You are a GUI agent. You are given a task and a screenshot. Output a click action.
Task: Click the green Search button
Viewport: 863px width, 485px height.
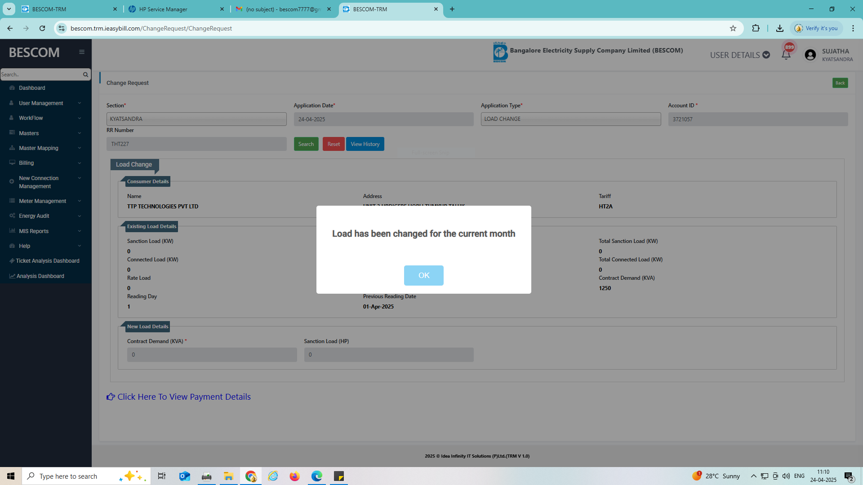pyautogui.click(x=306, y=144)
